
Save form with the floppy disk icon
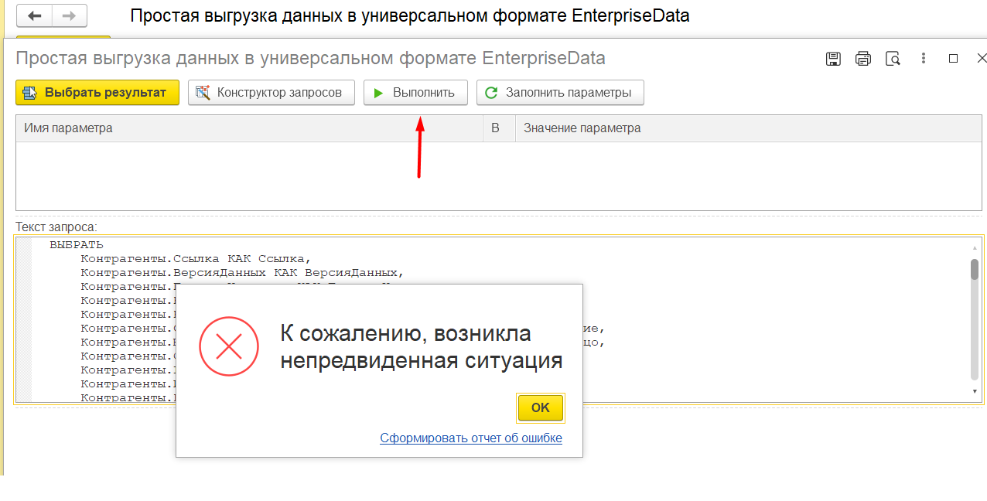(x=834, y=59)
